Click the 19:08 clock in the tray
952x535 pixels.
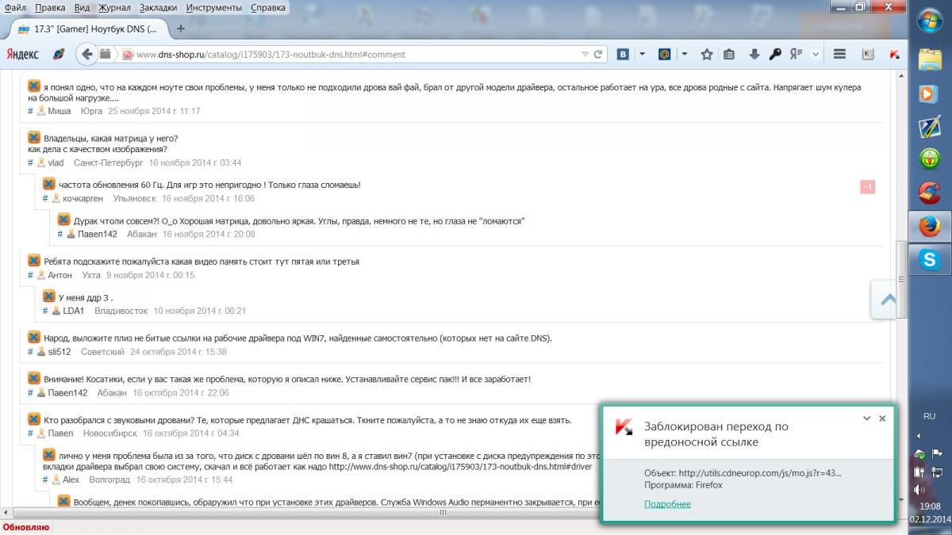930,506
